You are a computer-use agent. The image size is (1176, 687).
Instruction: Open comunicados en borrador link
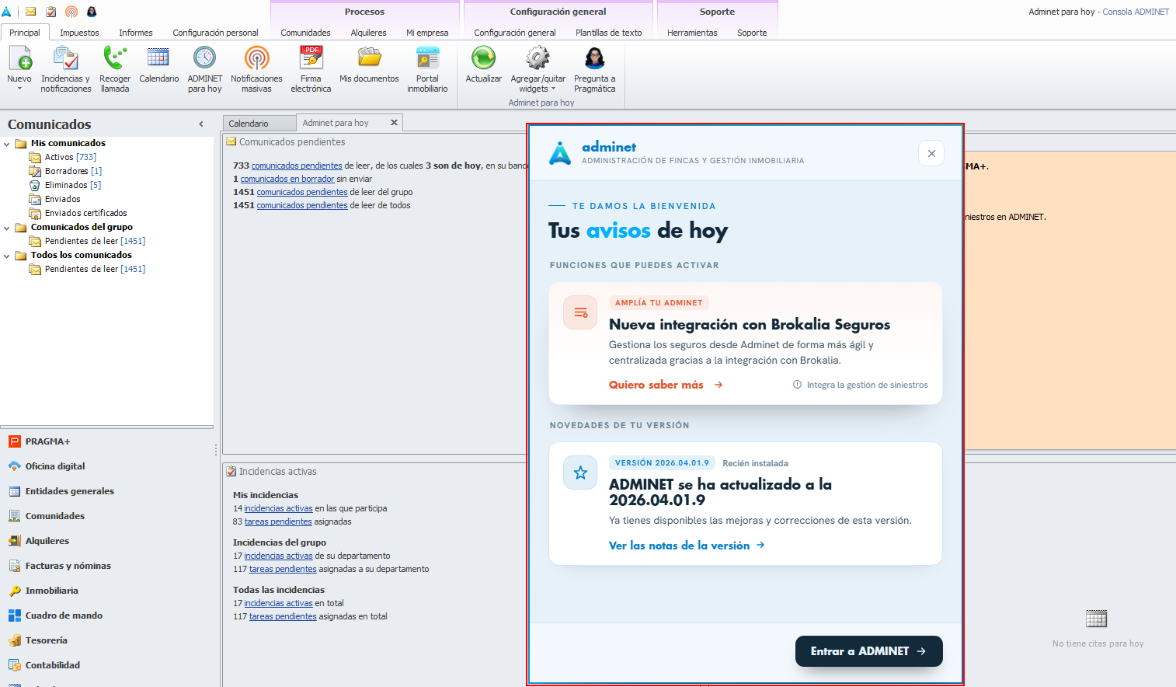point(287,179)
